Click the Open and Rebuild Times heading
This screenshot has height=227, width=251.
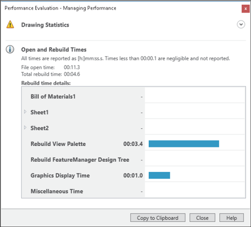click(54, 50)
